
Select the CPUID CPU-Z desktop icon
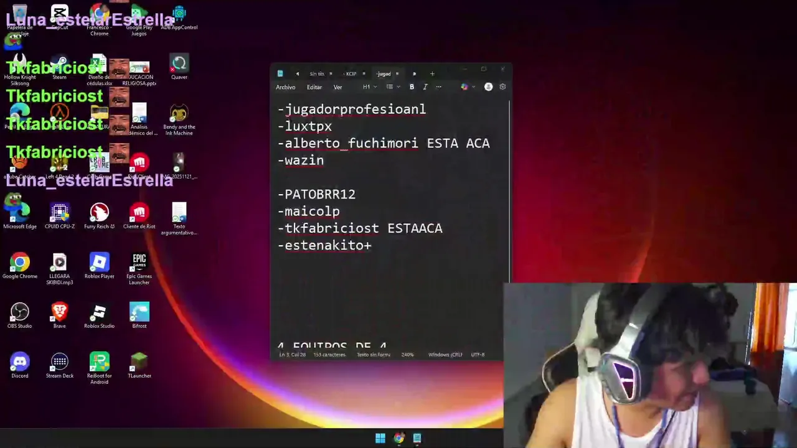[x=60, y=217]
